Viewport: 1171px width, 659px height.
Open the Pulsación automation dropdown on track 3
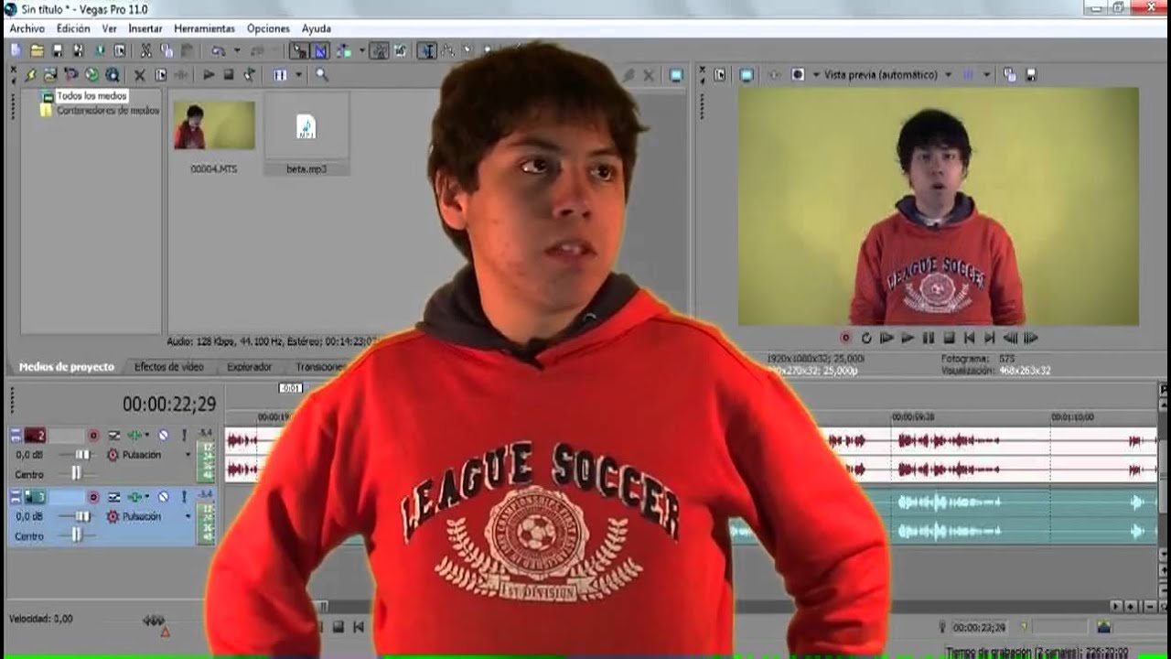pyautogui.click(x=188, y=516)
